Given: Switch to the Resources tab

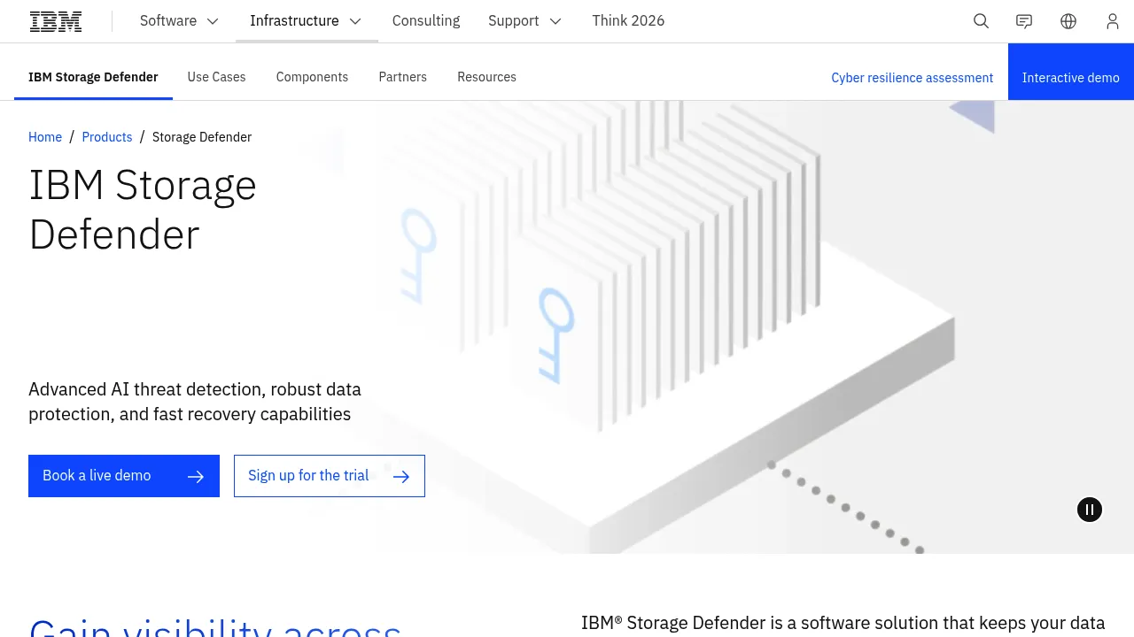Looking at the screenshot, I should coord(486,77).
